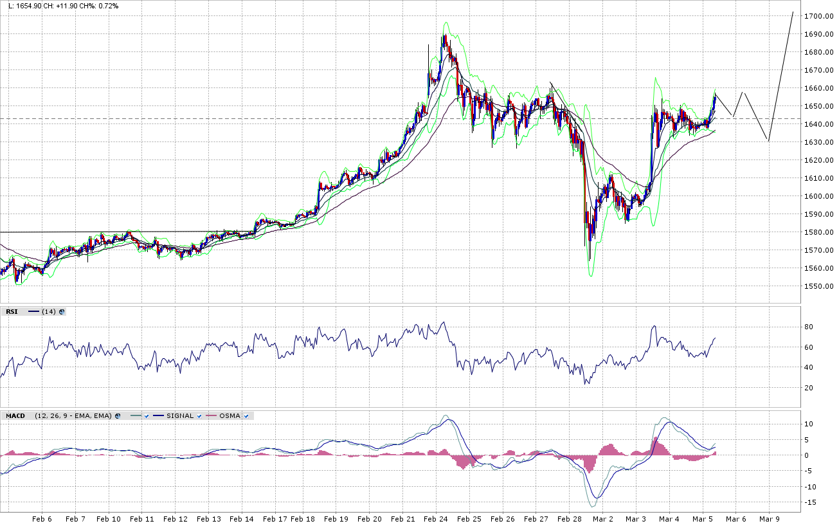This screenshot has height=528, width=839.
Task: Click the dark blue RSI line swatch
Action: coord(33,312)
